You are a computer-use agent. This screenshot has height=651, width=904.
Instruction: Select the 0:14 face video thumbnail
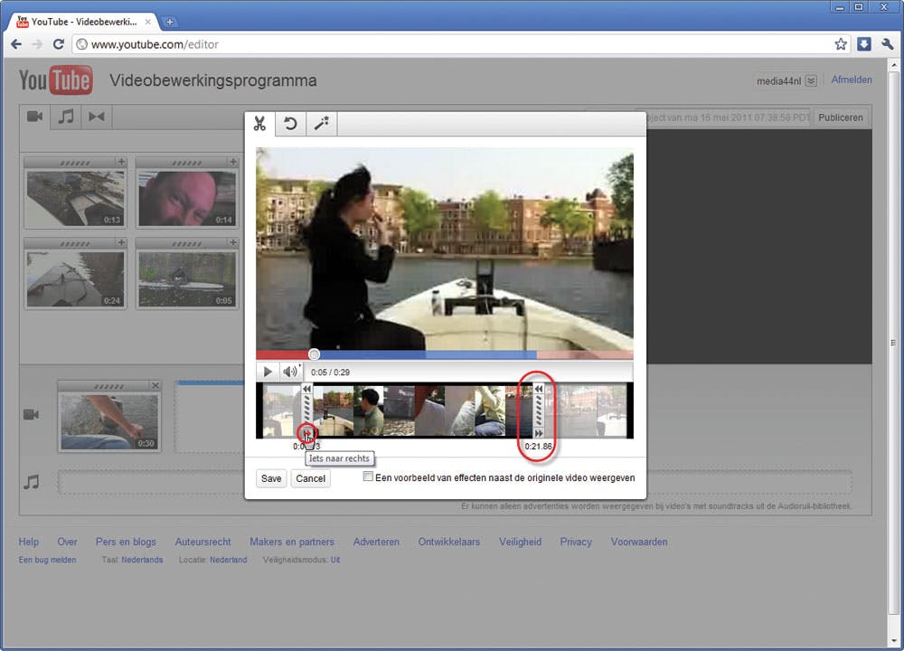click(187, 198)
